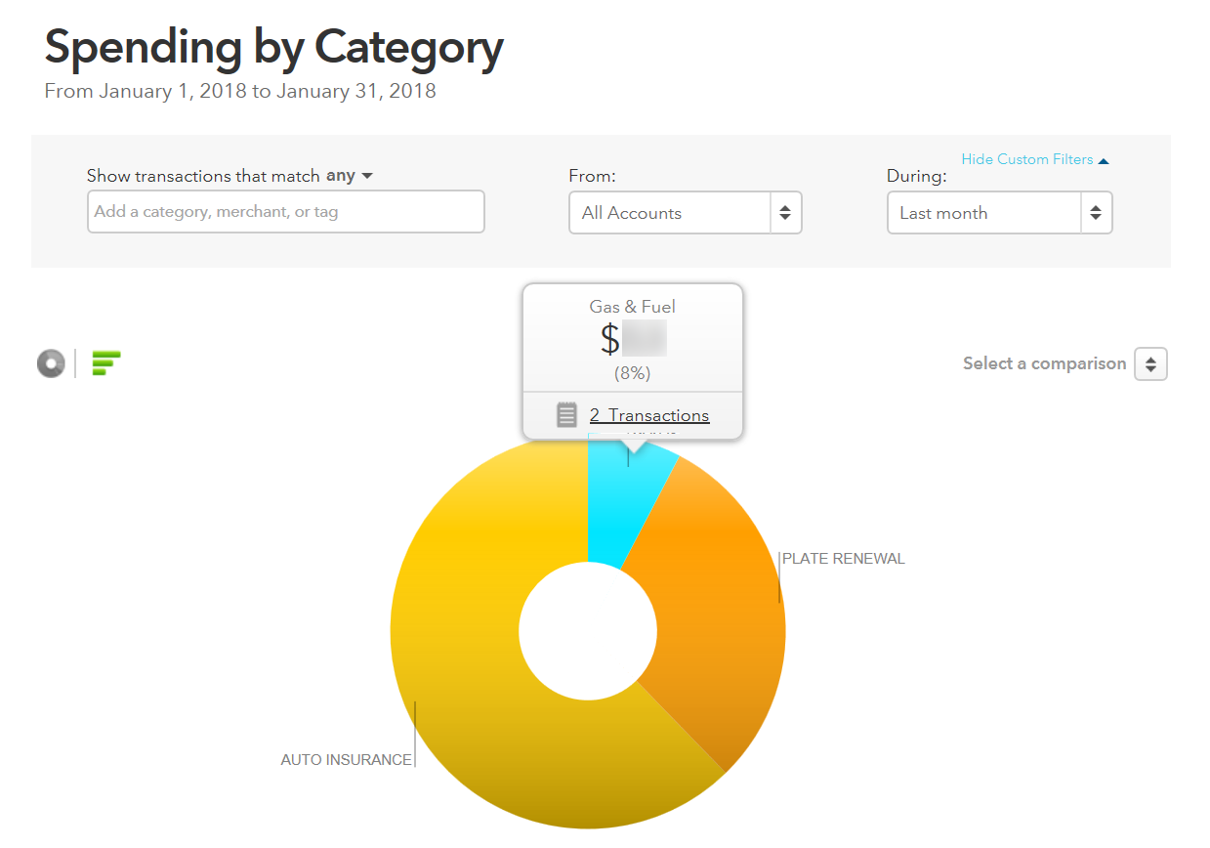
Task: Click the '(8%)' percentage in tooltip
Action: [x=632, y=373]
